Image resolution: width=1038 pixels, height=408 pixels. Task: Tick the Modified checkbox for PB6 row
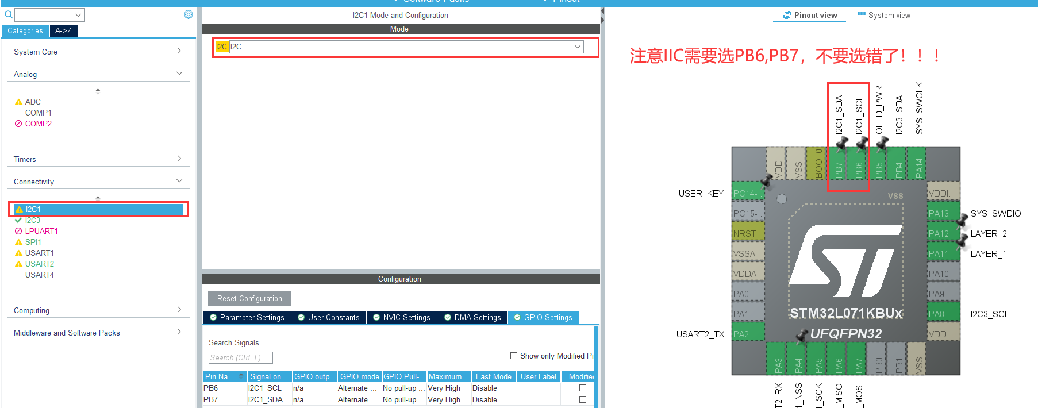point(583,388)
